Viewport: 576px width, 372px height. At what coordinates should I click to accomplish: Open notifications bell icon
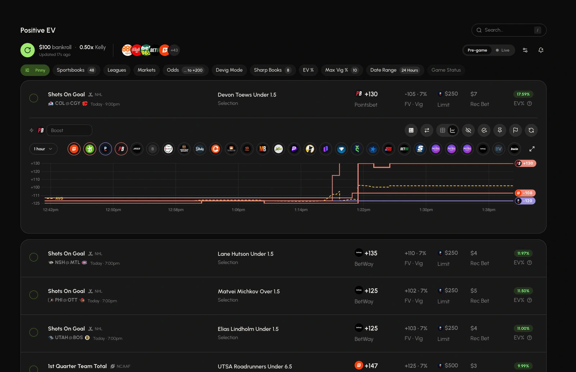click(541, 50)
